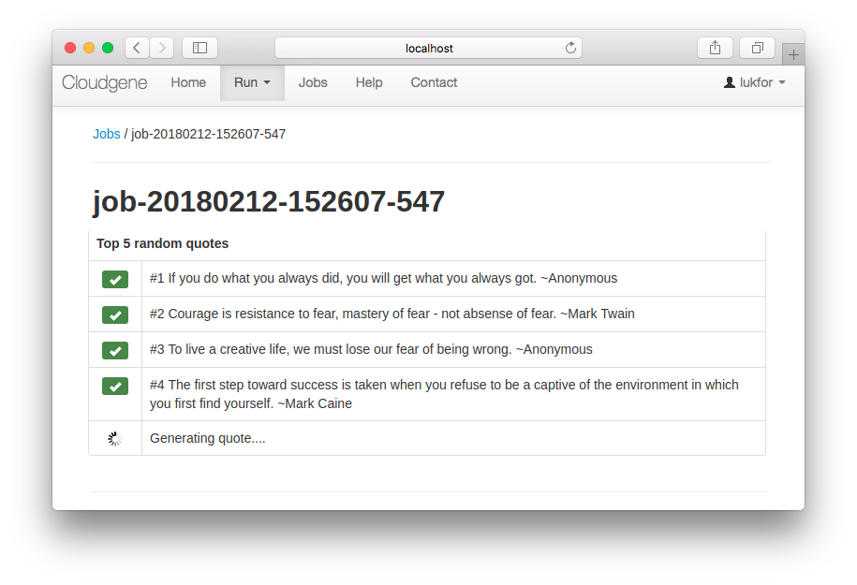Click the job-20180212-152607-547 page heading
857x585 pixels.
[x=269, y=201]
